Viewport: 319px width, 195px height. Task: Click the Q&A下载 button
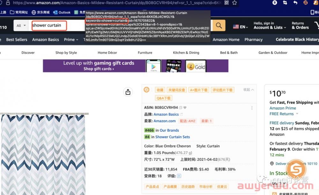[x=164, y=98]
